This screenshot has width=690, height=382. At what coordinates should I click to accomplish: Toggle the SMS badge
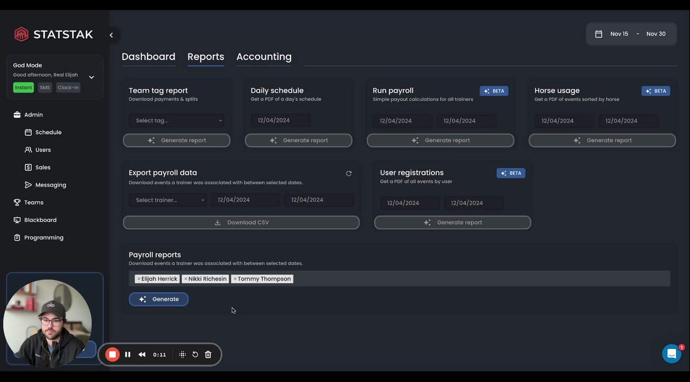[x=45, y=88]
